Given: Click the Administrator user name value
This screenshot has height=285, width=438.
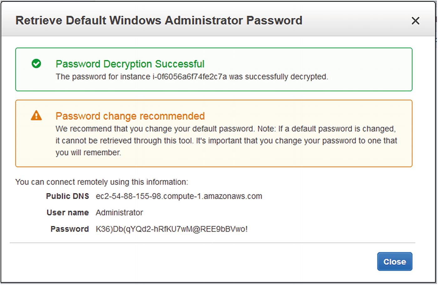Looking at the screenshot, I should [119, 212].
